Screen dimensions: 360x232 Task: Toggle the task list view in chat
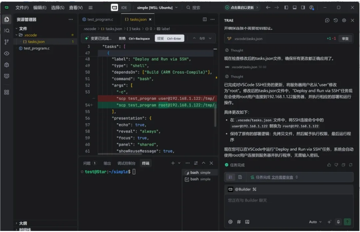point(230,177)
